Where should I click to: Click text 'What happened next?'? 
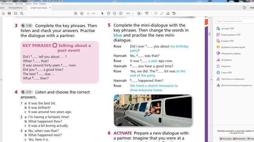pos(45,135)
